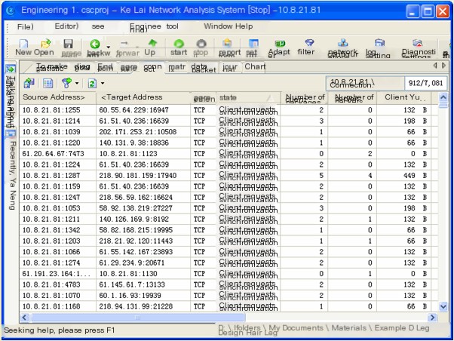Open the Editor menu

click(x=66, y=26)
